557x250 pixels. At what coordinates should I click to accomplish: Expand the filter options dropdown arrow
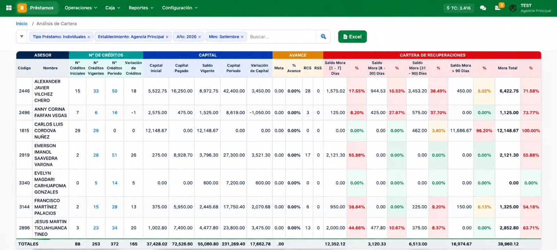(x=22, y=37)
